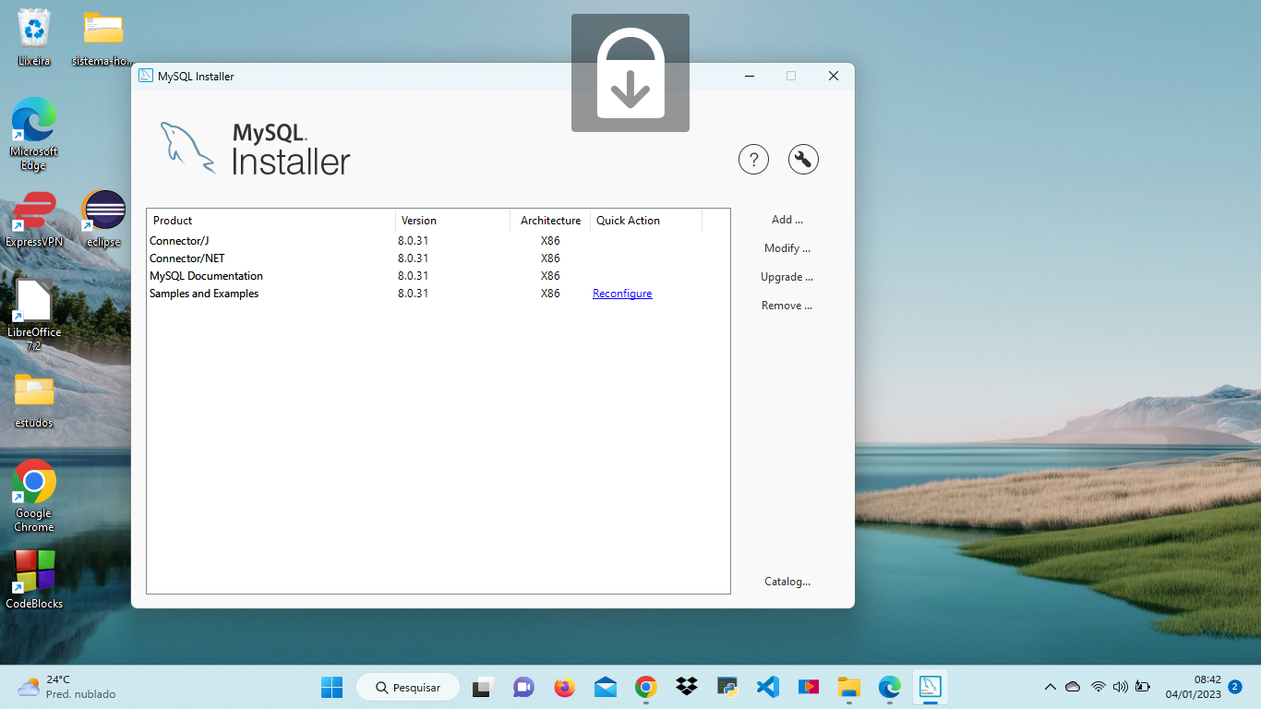Open the Windows Start menu
Image resolution: width=1261 pixels, height=709 pixels.
click(x=331, y=687)
